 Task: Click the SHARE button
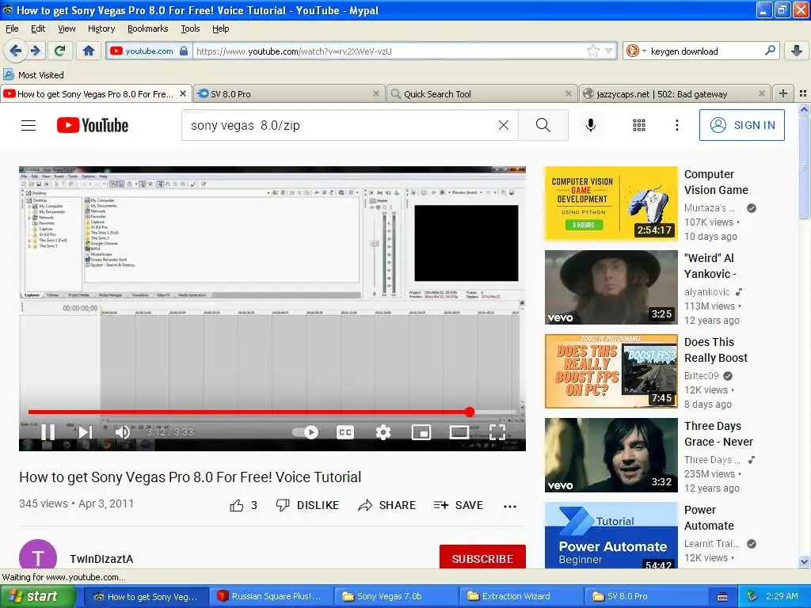click(386, 505)
